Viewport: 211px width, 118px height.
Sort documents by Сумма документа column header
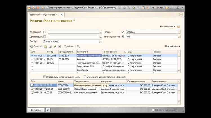point(138,82)
